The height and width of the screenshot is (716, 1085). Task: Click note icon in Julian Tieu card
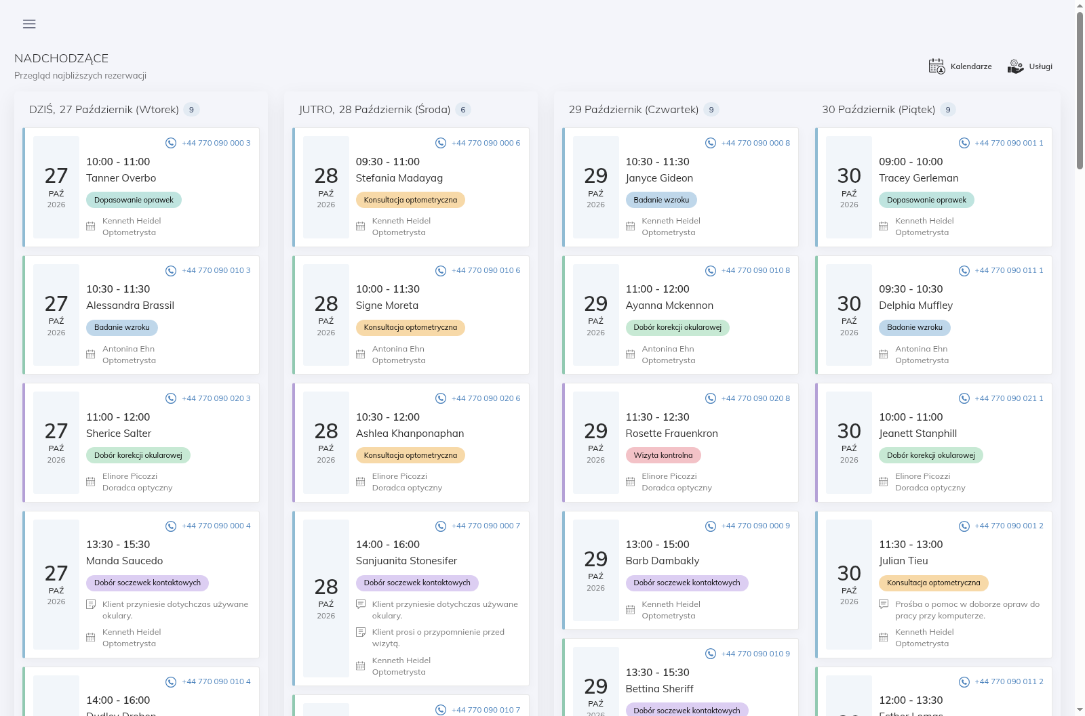point(884,604)
